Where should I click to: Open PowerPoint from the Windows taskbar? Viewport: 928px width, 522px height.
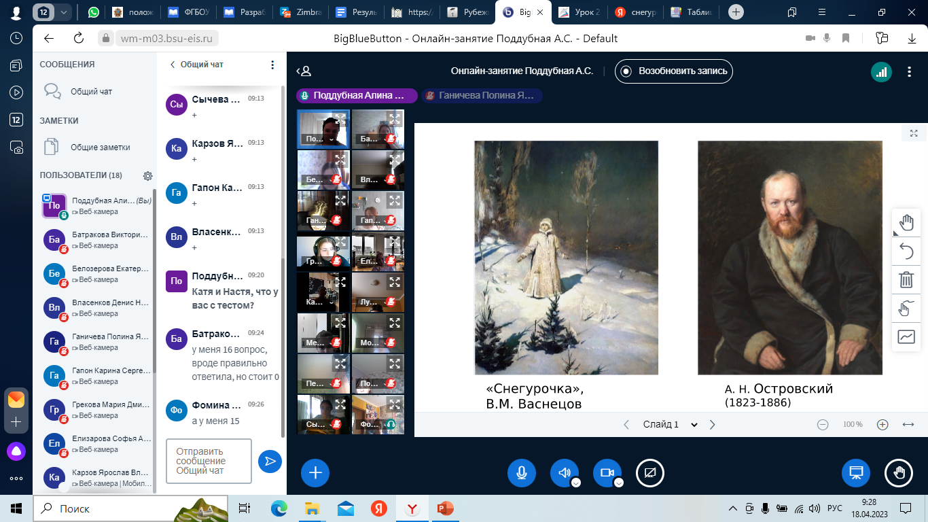(x=445, y=508)
